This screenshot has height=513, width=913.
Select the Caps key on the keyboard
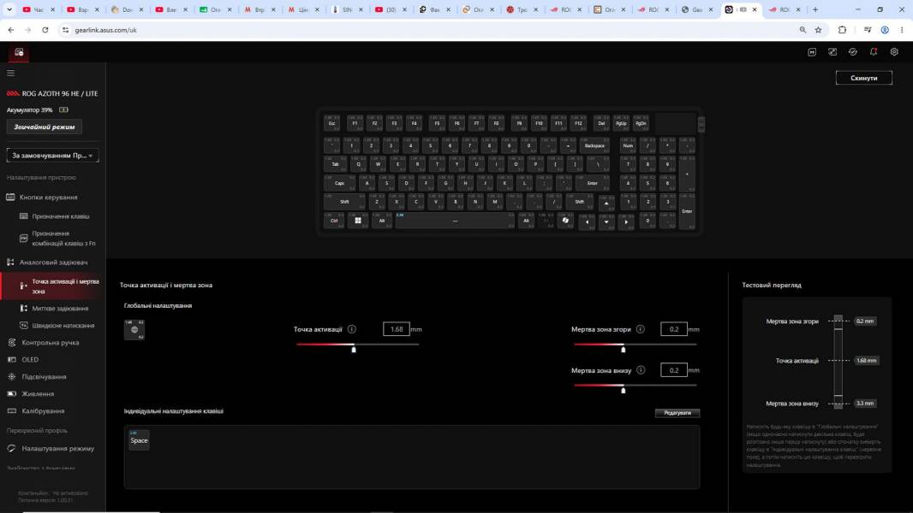click(339, 183)
